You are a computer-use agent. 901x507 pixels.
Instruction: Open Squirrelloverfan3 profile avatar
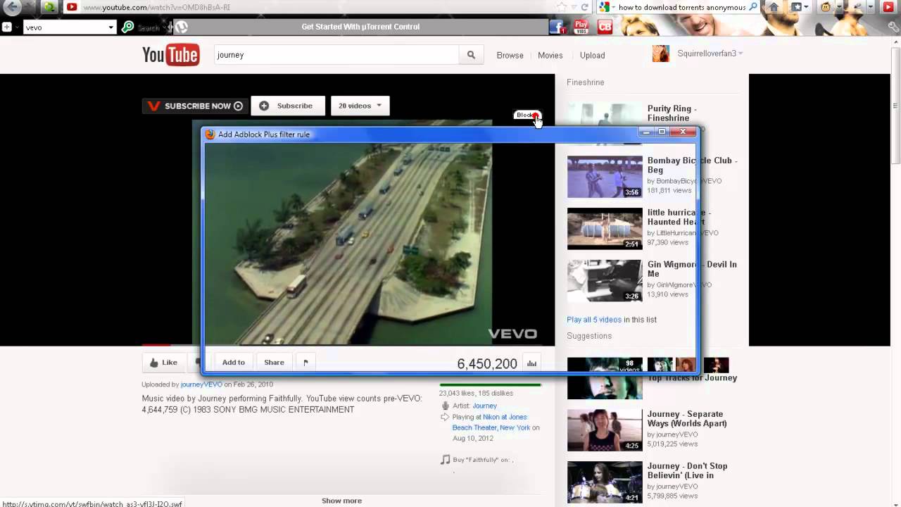(x=661, y=54)
